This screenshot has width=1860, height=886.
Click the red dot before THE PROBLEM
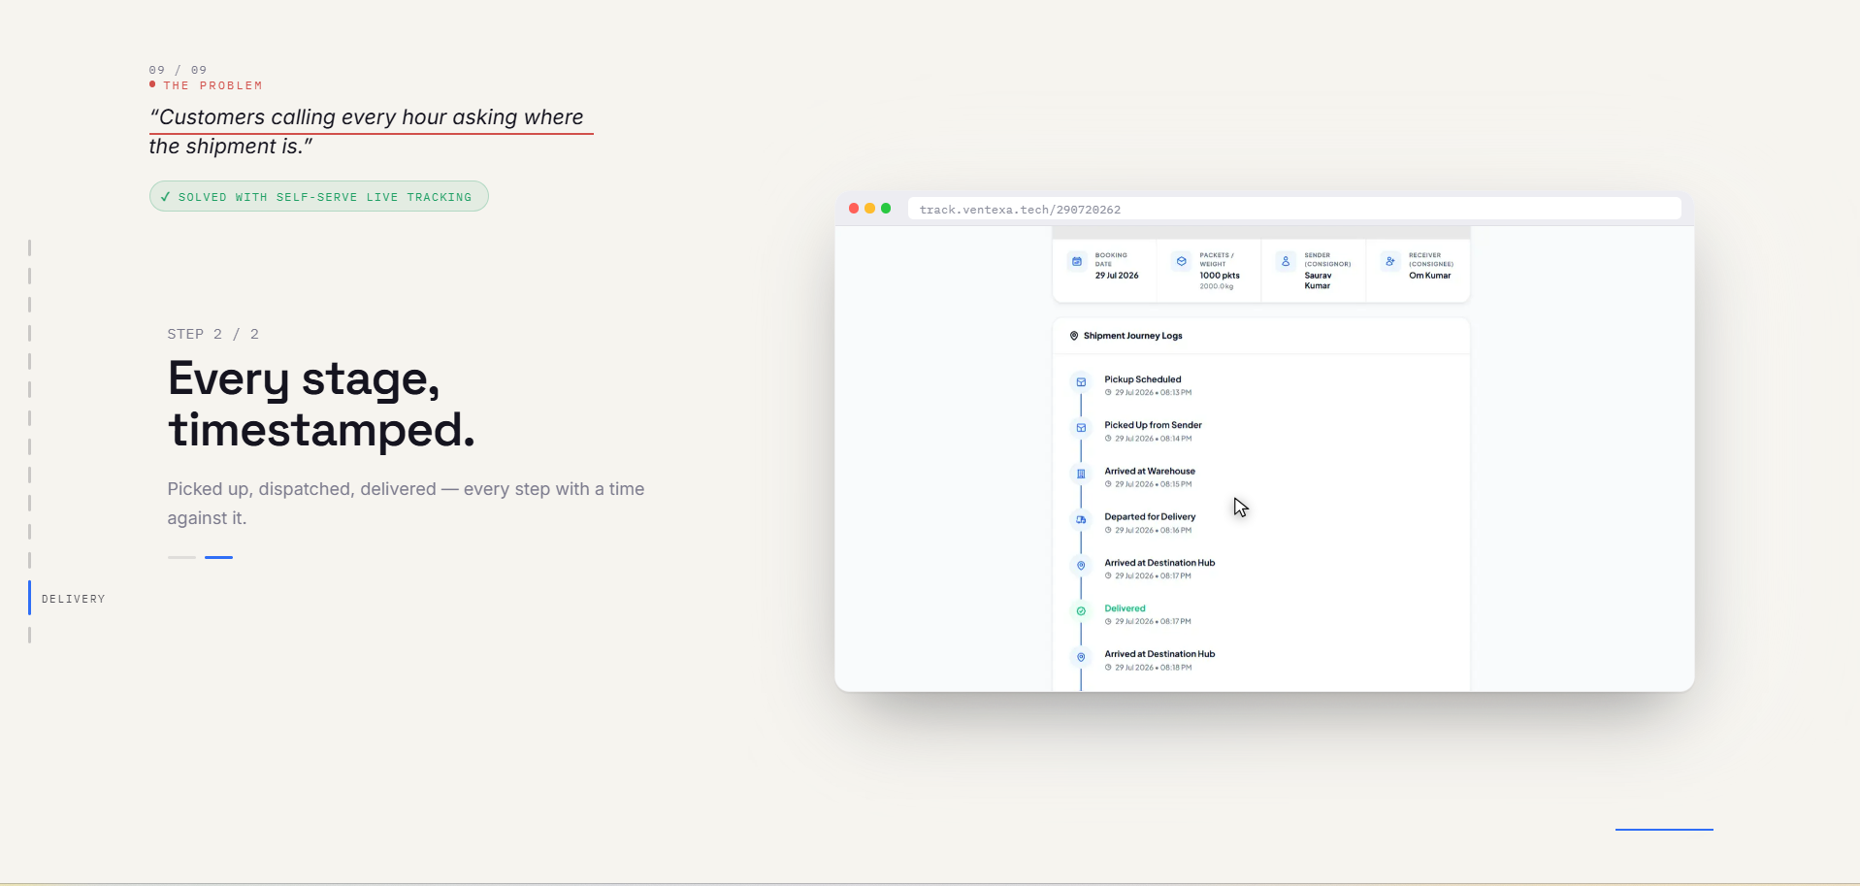[152, 84]
